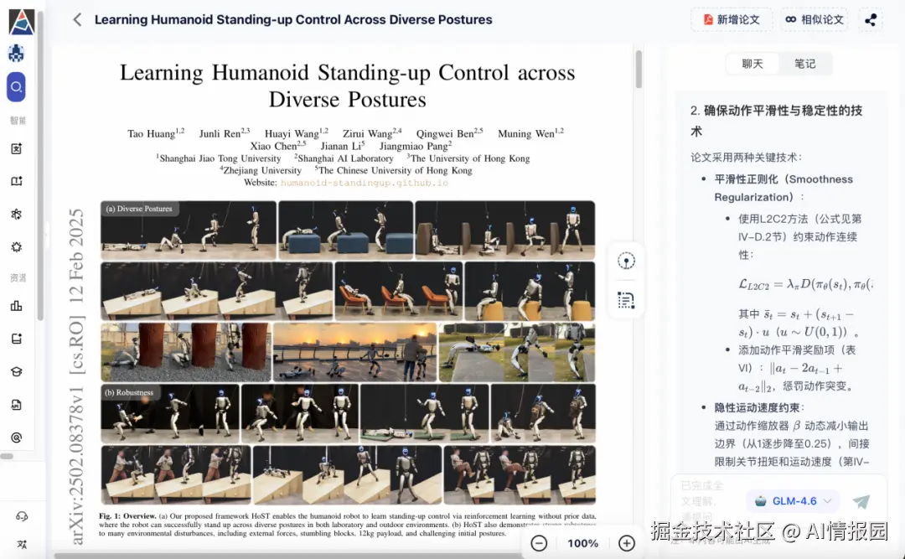Open the sunburst-shaped icon in the sidebar
905x559 pixels.
[x=16, y=247]
